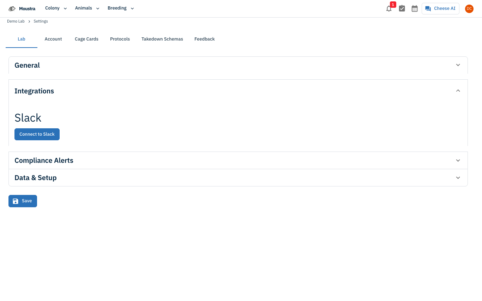Open the Animals dropdown menu

(x=87, y=8)
